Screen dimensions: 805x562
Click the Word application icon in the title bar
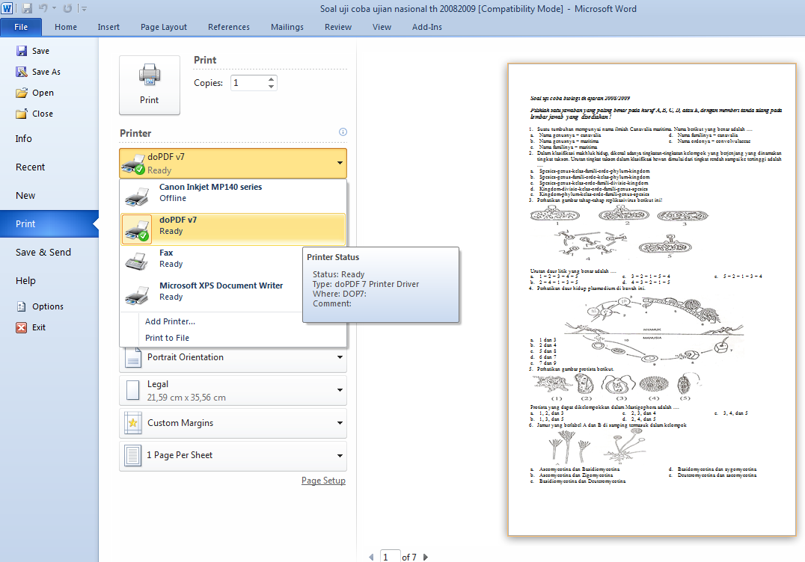coord(7,8)
